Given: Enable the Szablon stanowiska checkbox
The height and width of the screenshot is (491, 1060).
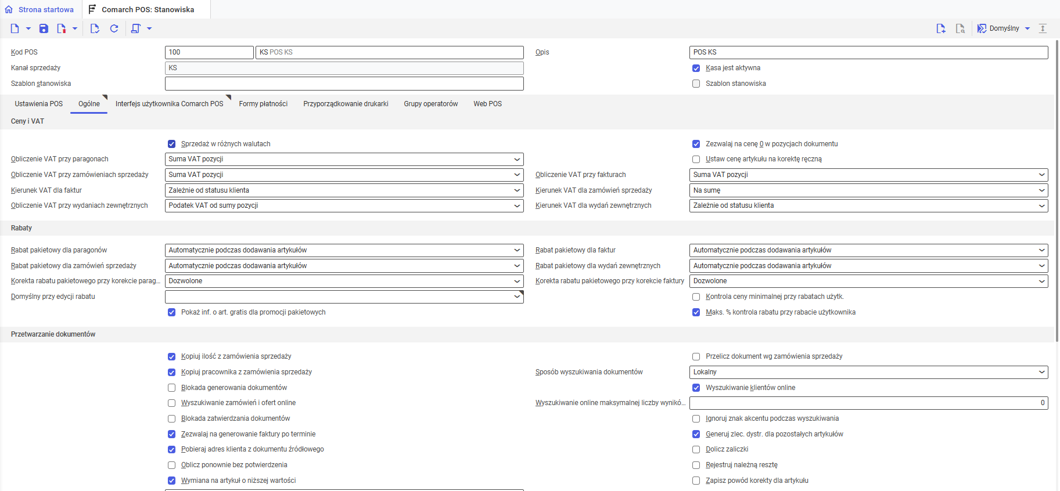Looking at the screenshot, I should [696, 84].
